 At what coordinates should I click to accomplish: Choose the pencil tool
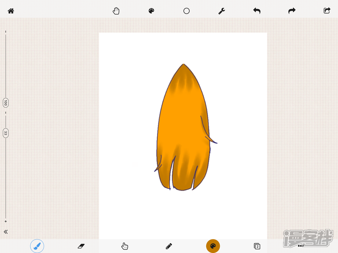pyautogui.click(x=169, y=246)
